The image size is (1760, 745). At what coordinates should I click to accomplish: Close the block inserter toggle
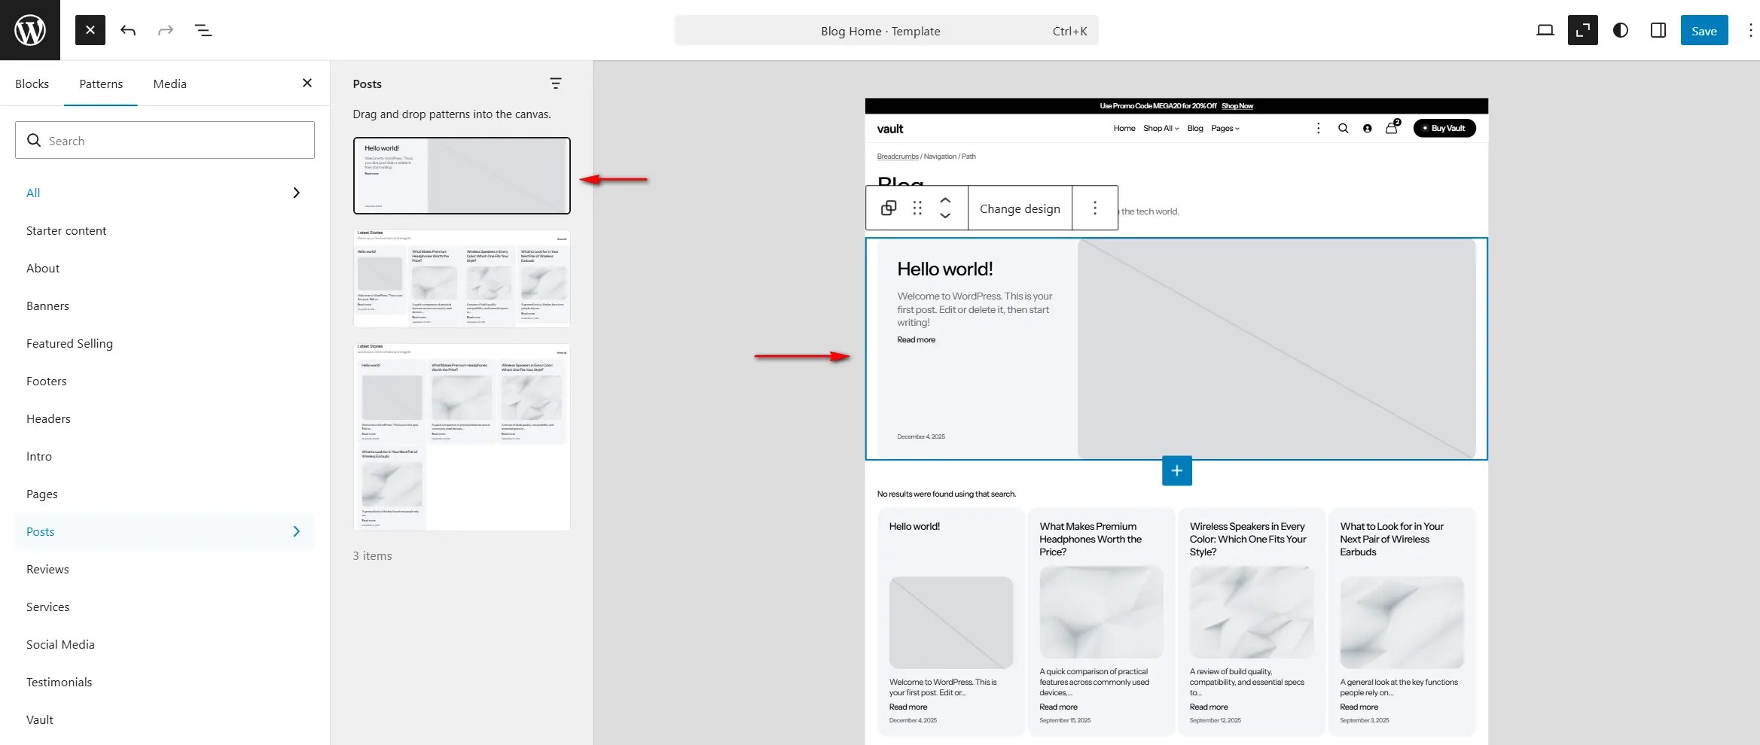[90, 30]
